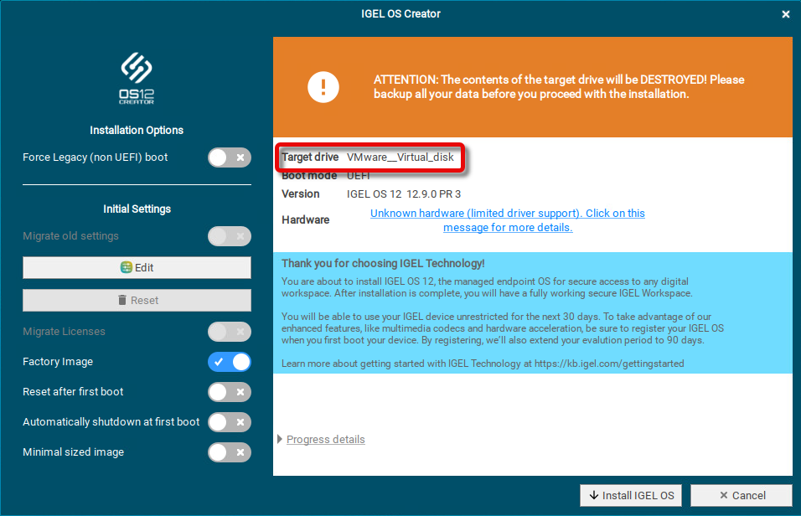The height and width of the screenshot is (516, 801).
Task: Click the Version label
Action: coord(300,194)
